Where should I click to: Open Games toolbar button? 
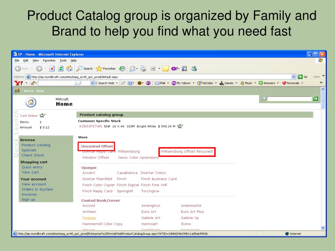pos(226,83)
